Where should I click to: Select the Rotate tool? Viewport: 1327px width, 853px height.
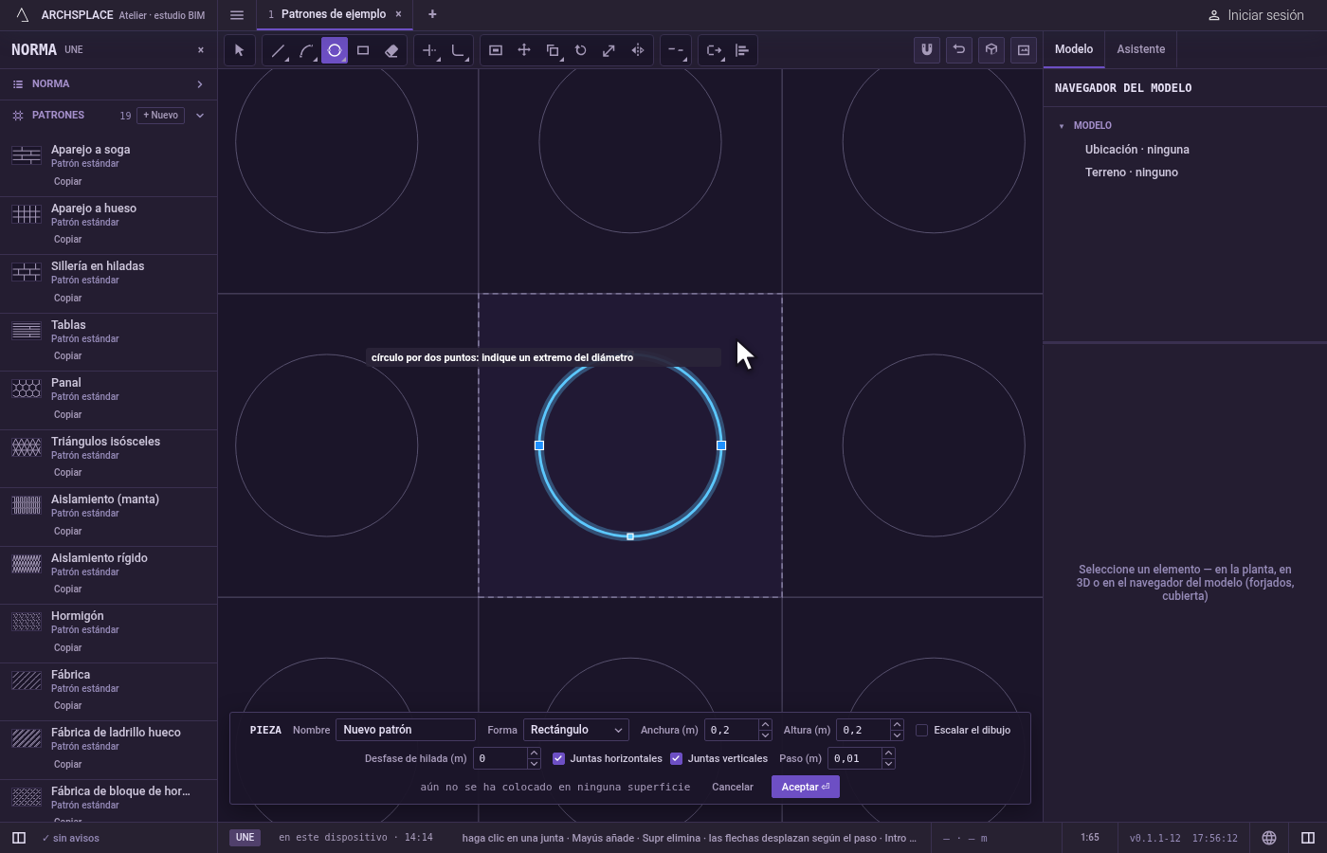click(581, 50)
